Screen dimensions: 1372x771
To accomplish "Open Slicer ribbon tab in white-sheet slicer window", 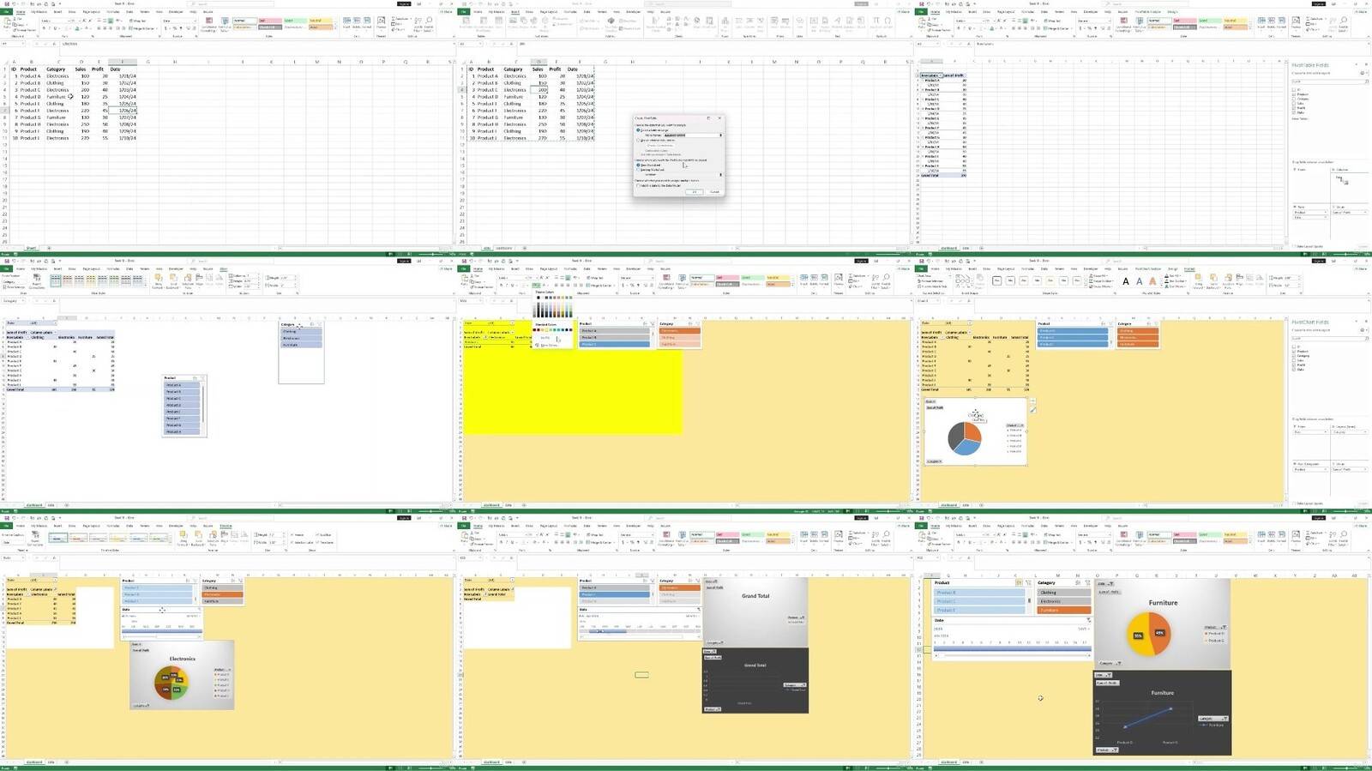I will 223,268.
